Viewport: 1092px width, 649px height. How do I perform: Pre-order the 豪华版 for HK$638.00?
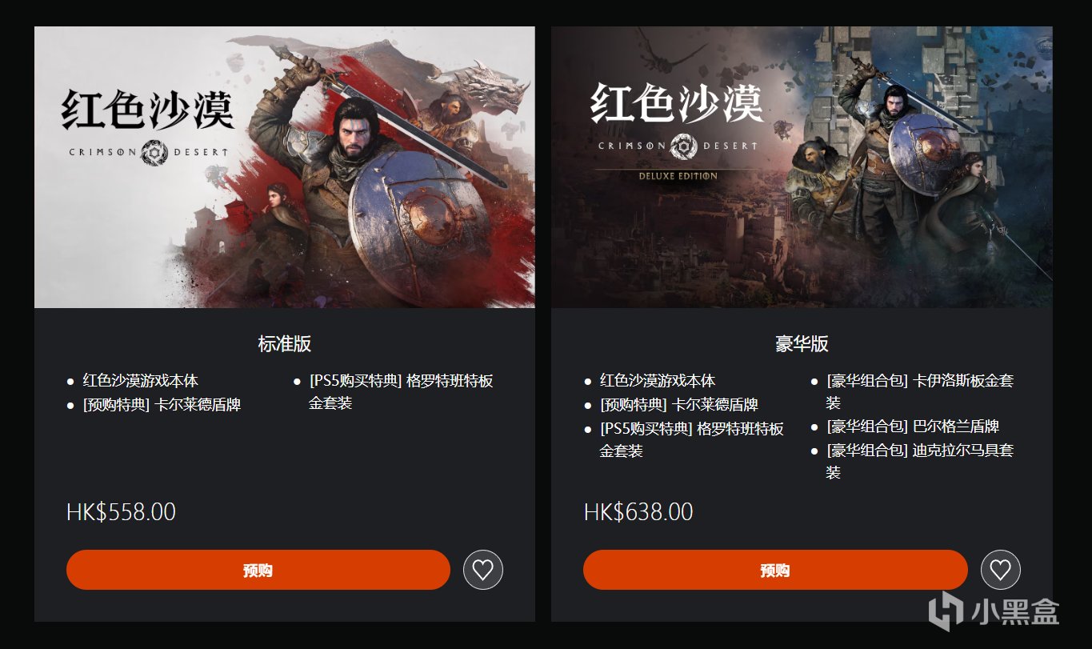click(x=775, y=570)
